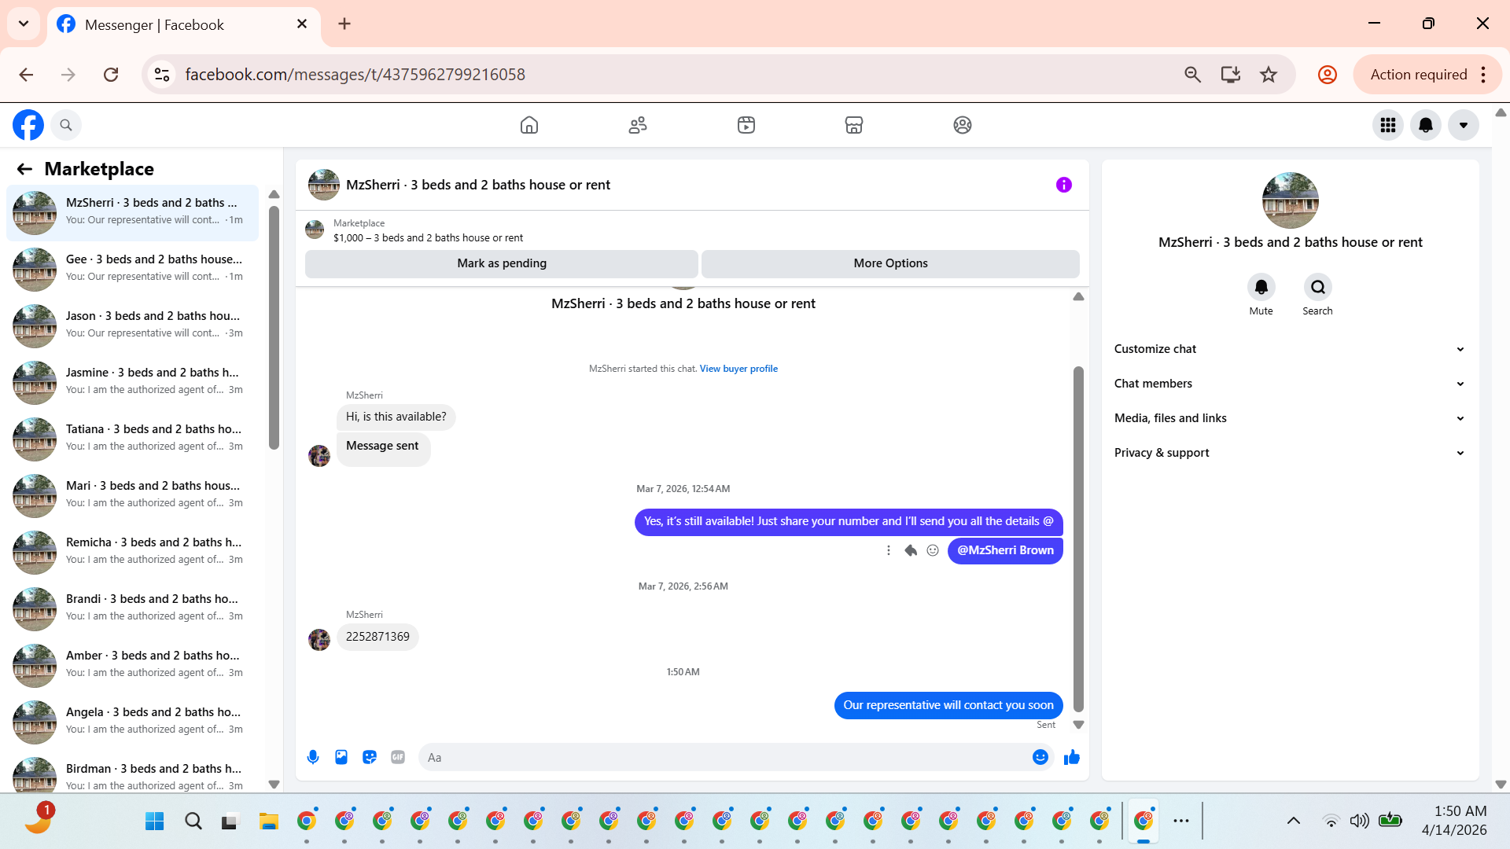Click the Mark as pending button
1510x849 pixels.
(x=501, y=263)
